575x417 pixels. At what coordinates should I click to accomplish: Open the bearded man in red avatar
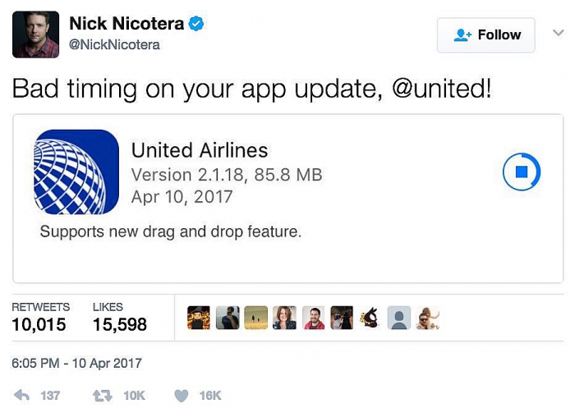coord(313,318)
